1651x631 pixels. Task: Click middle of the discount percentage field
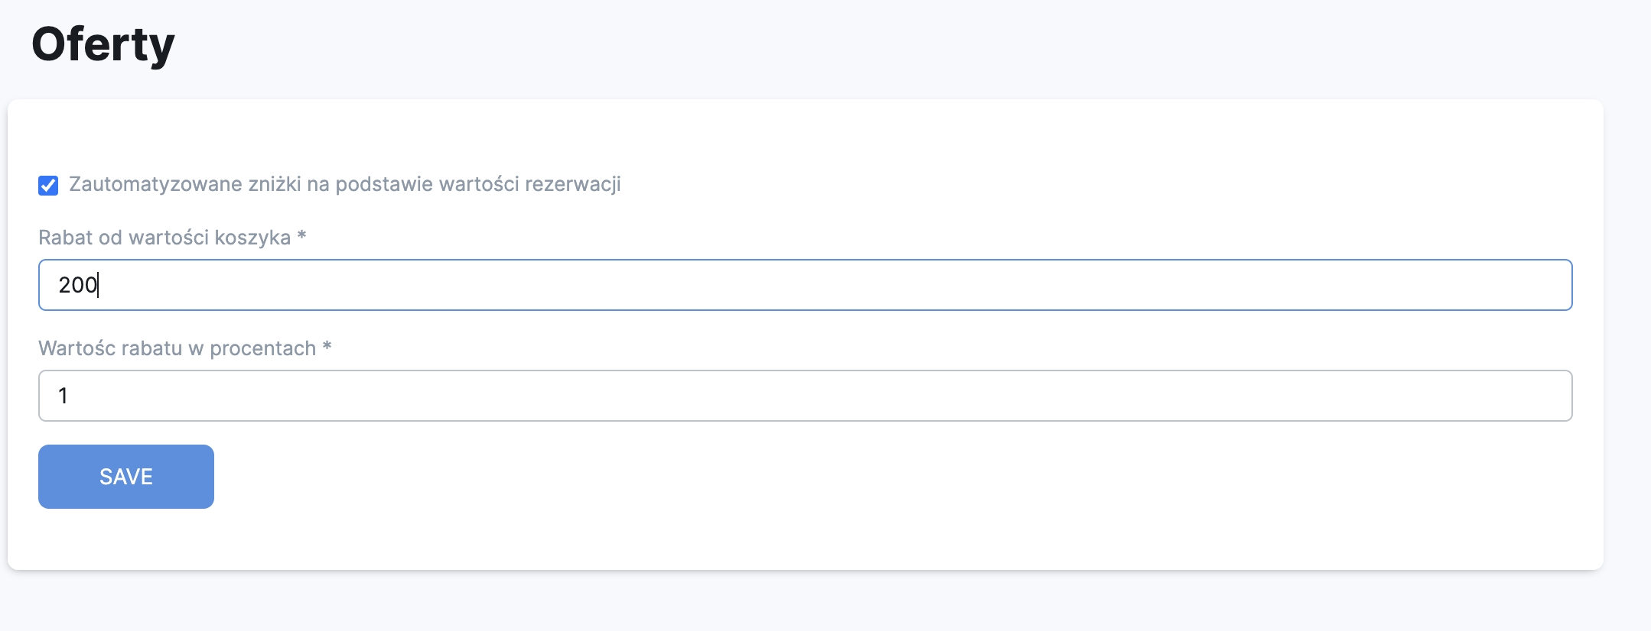[x=805, y=396]
